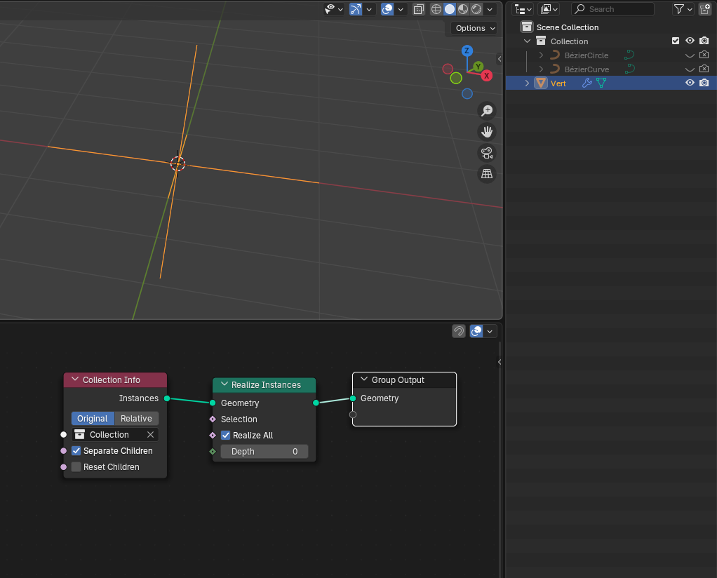Toggle node editor overlays button

476,331
